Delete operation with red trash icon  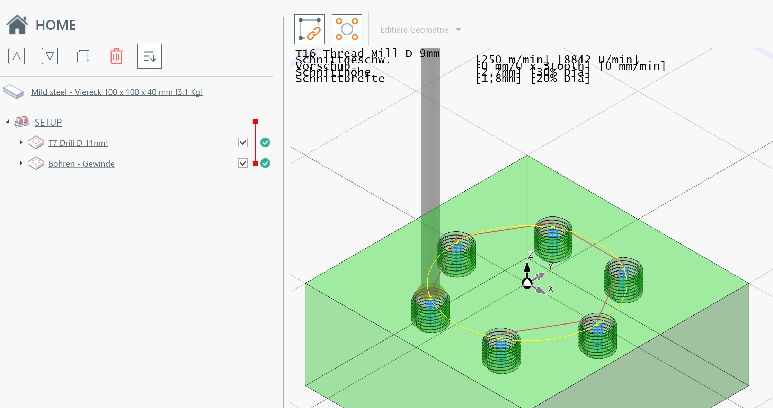pos(116,56)
